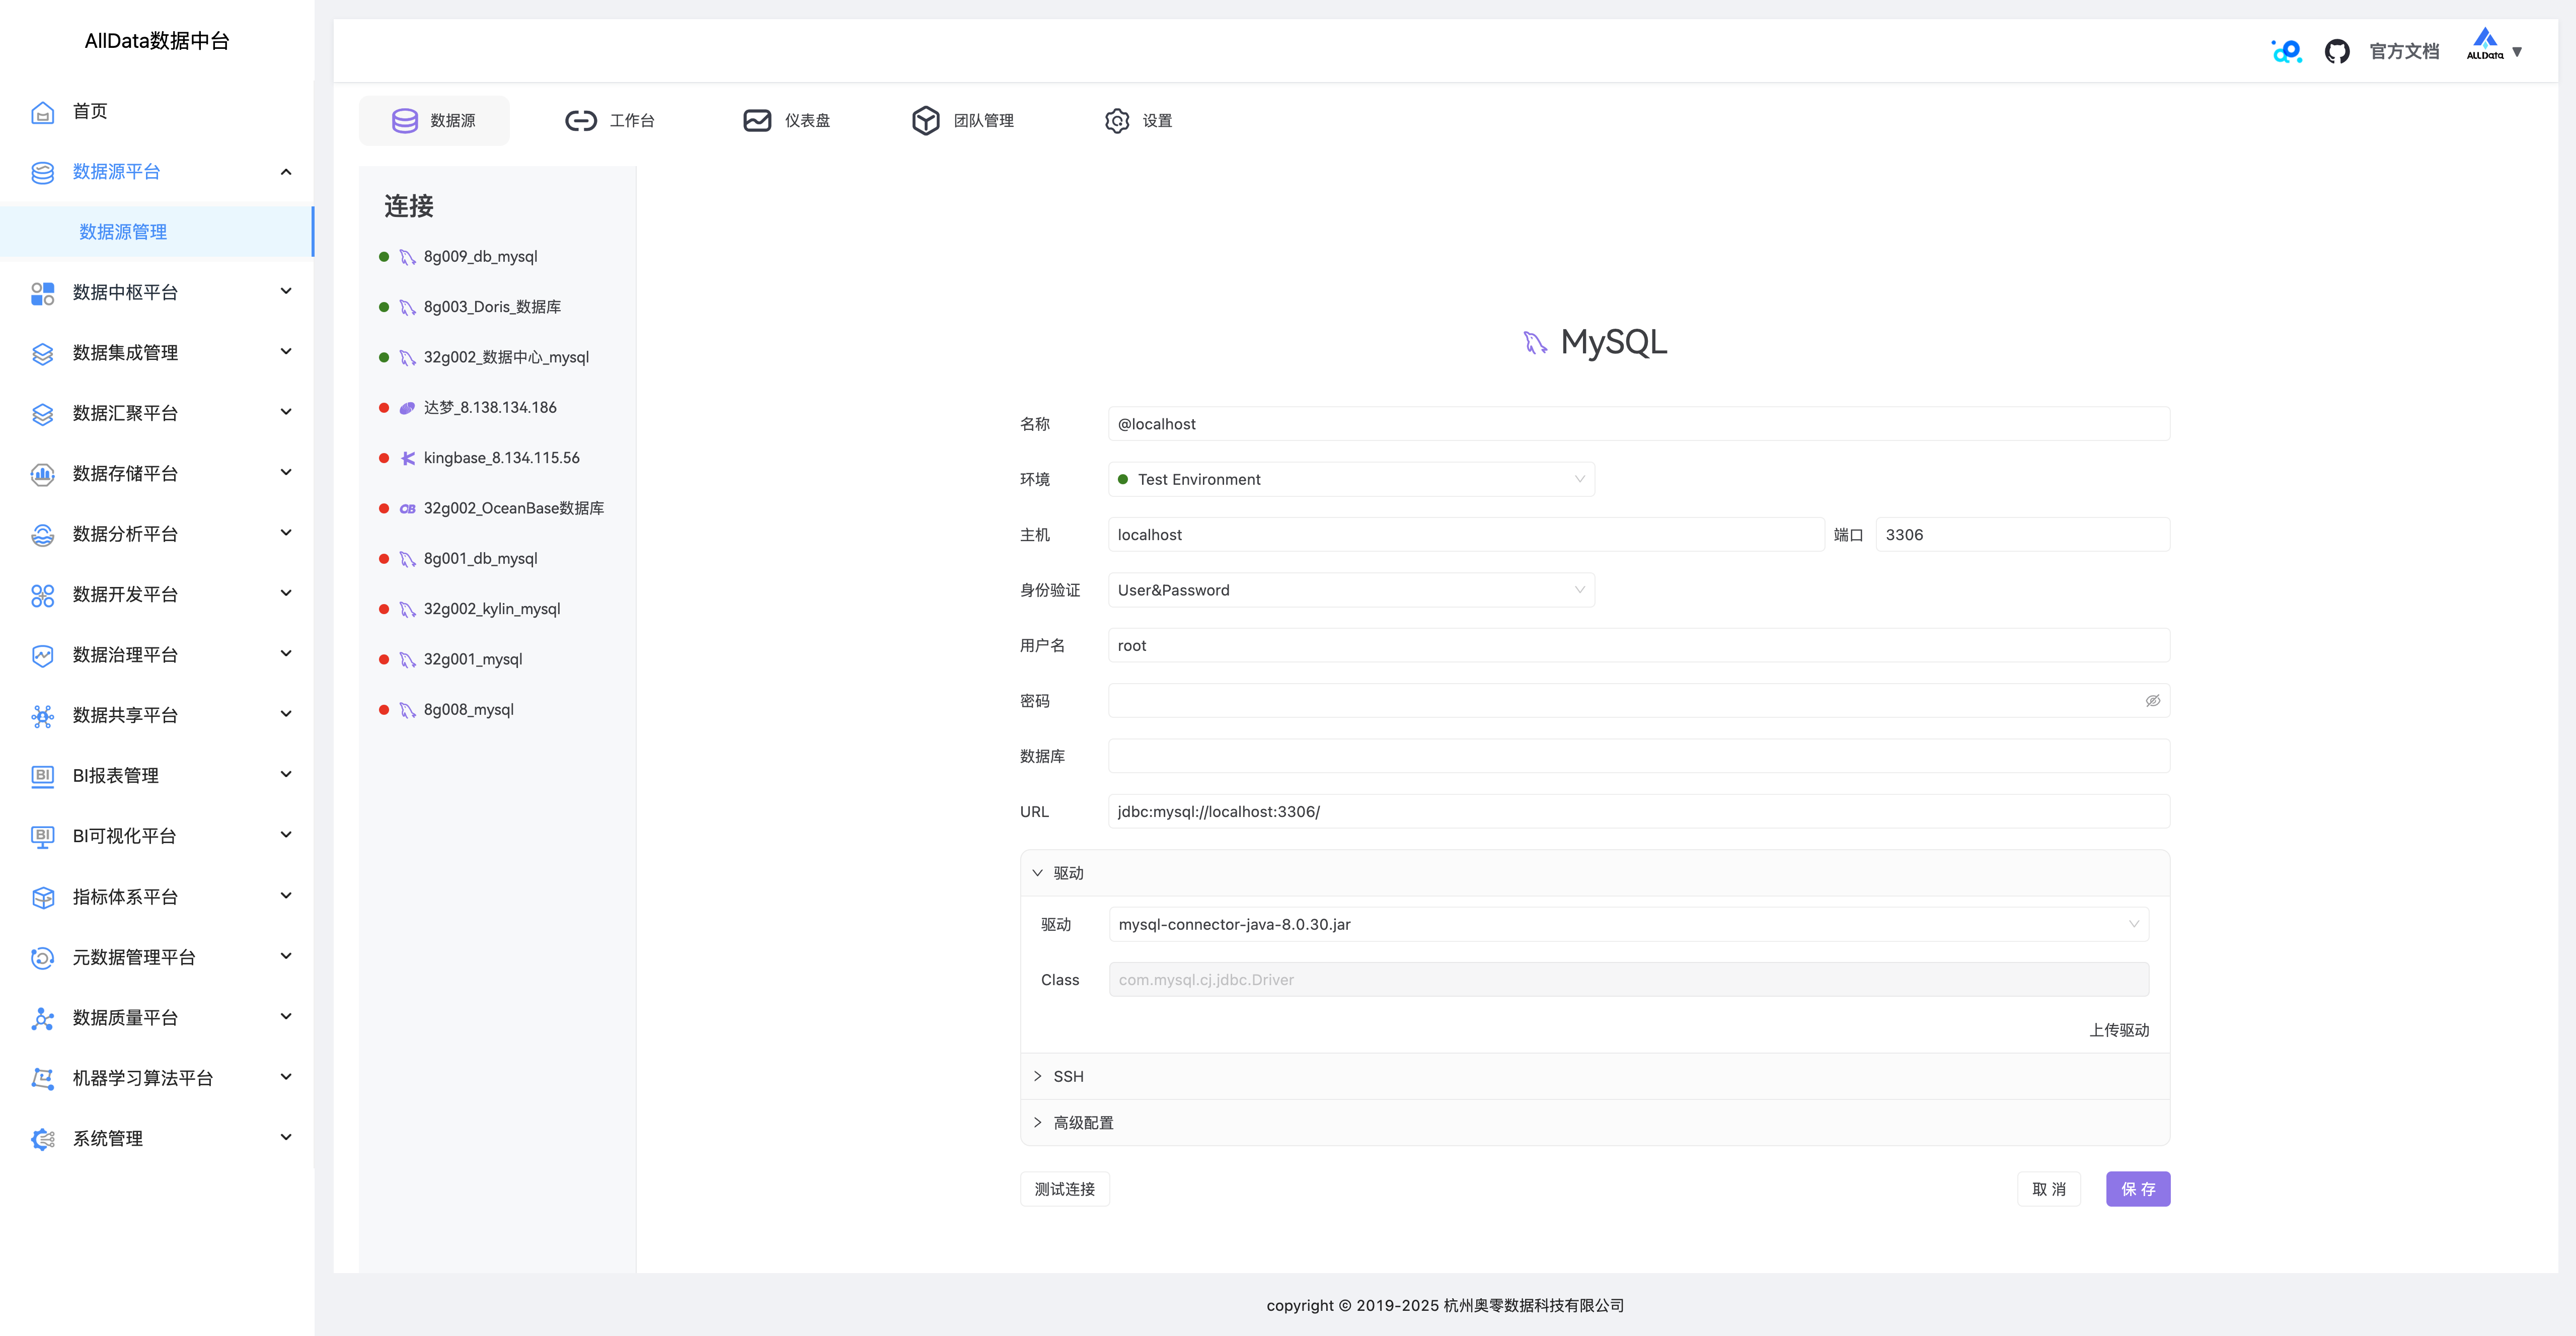Focus the 名称 input field
2576x1336 pixels.
(1638, 424)
